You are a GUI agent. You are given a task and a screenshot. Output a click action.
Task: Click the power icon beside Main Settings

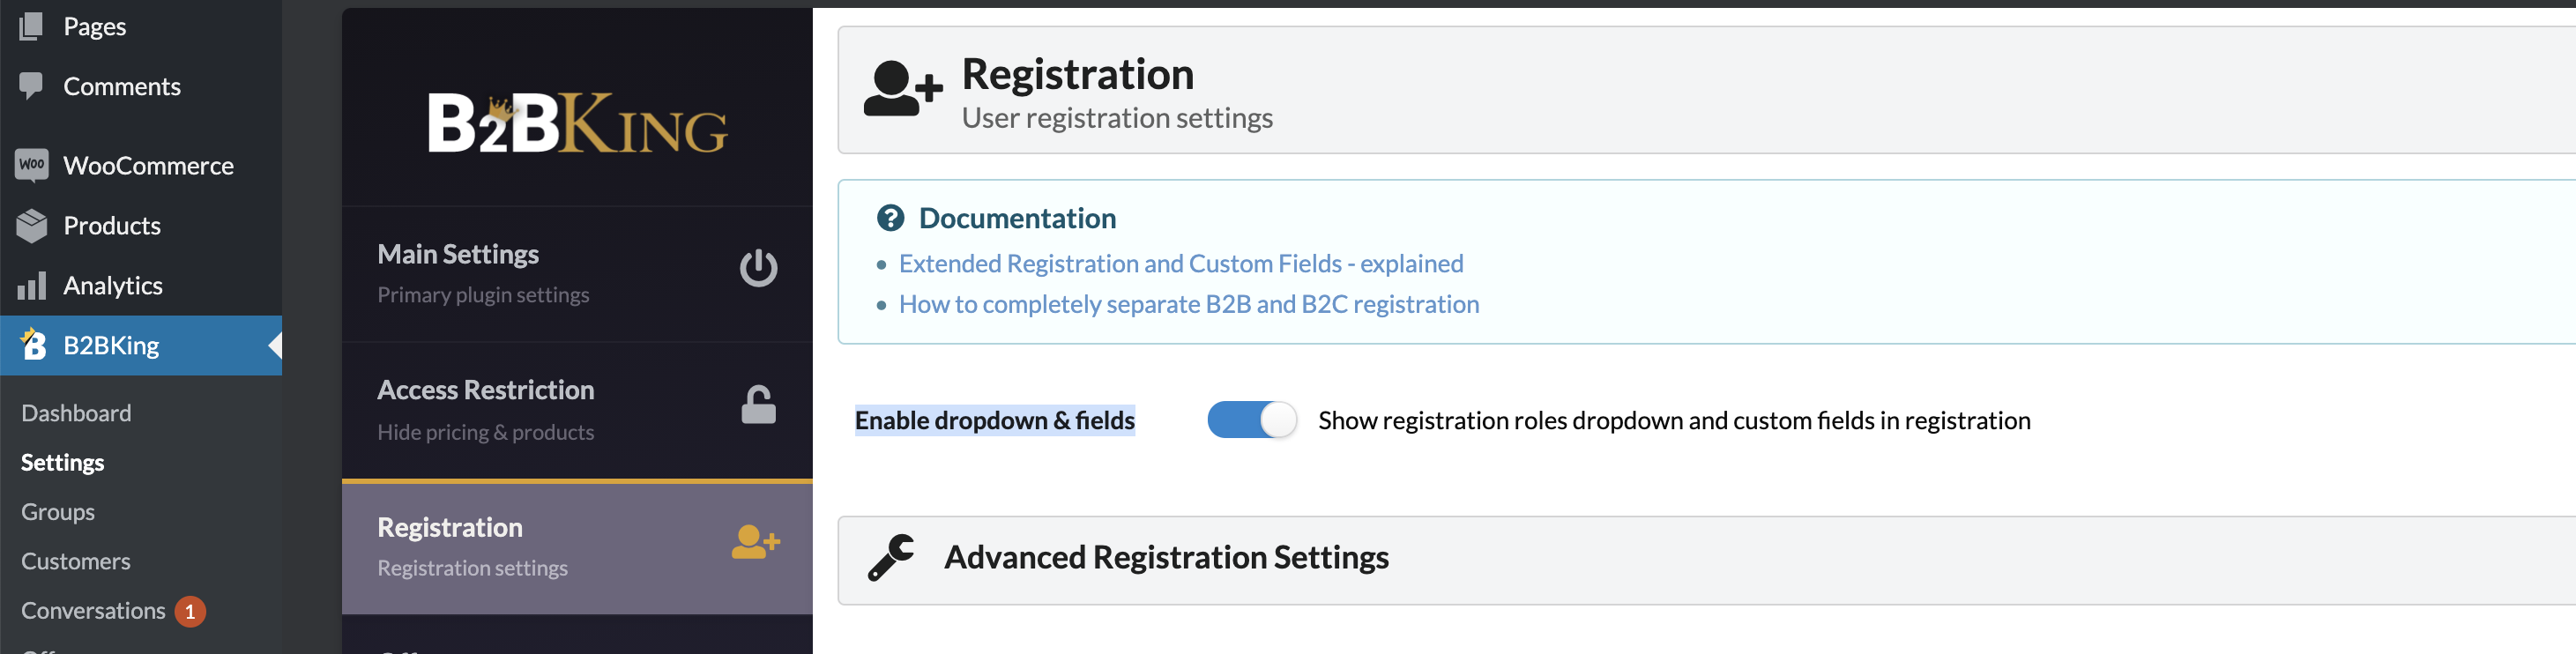tap(758, 268)
